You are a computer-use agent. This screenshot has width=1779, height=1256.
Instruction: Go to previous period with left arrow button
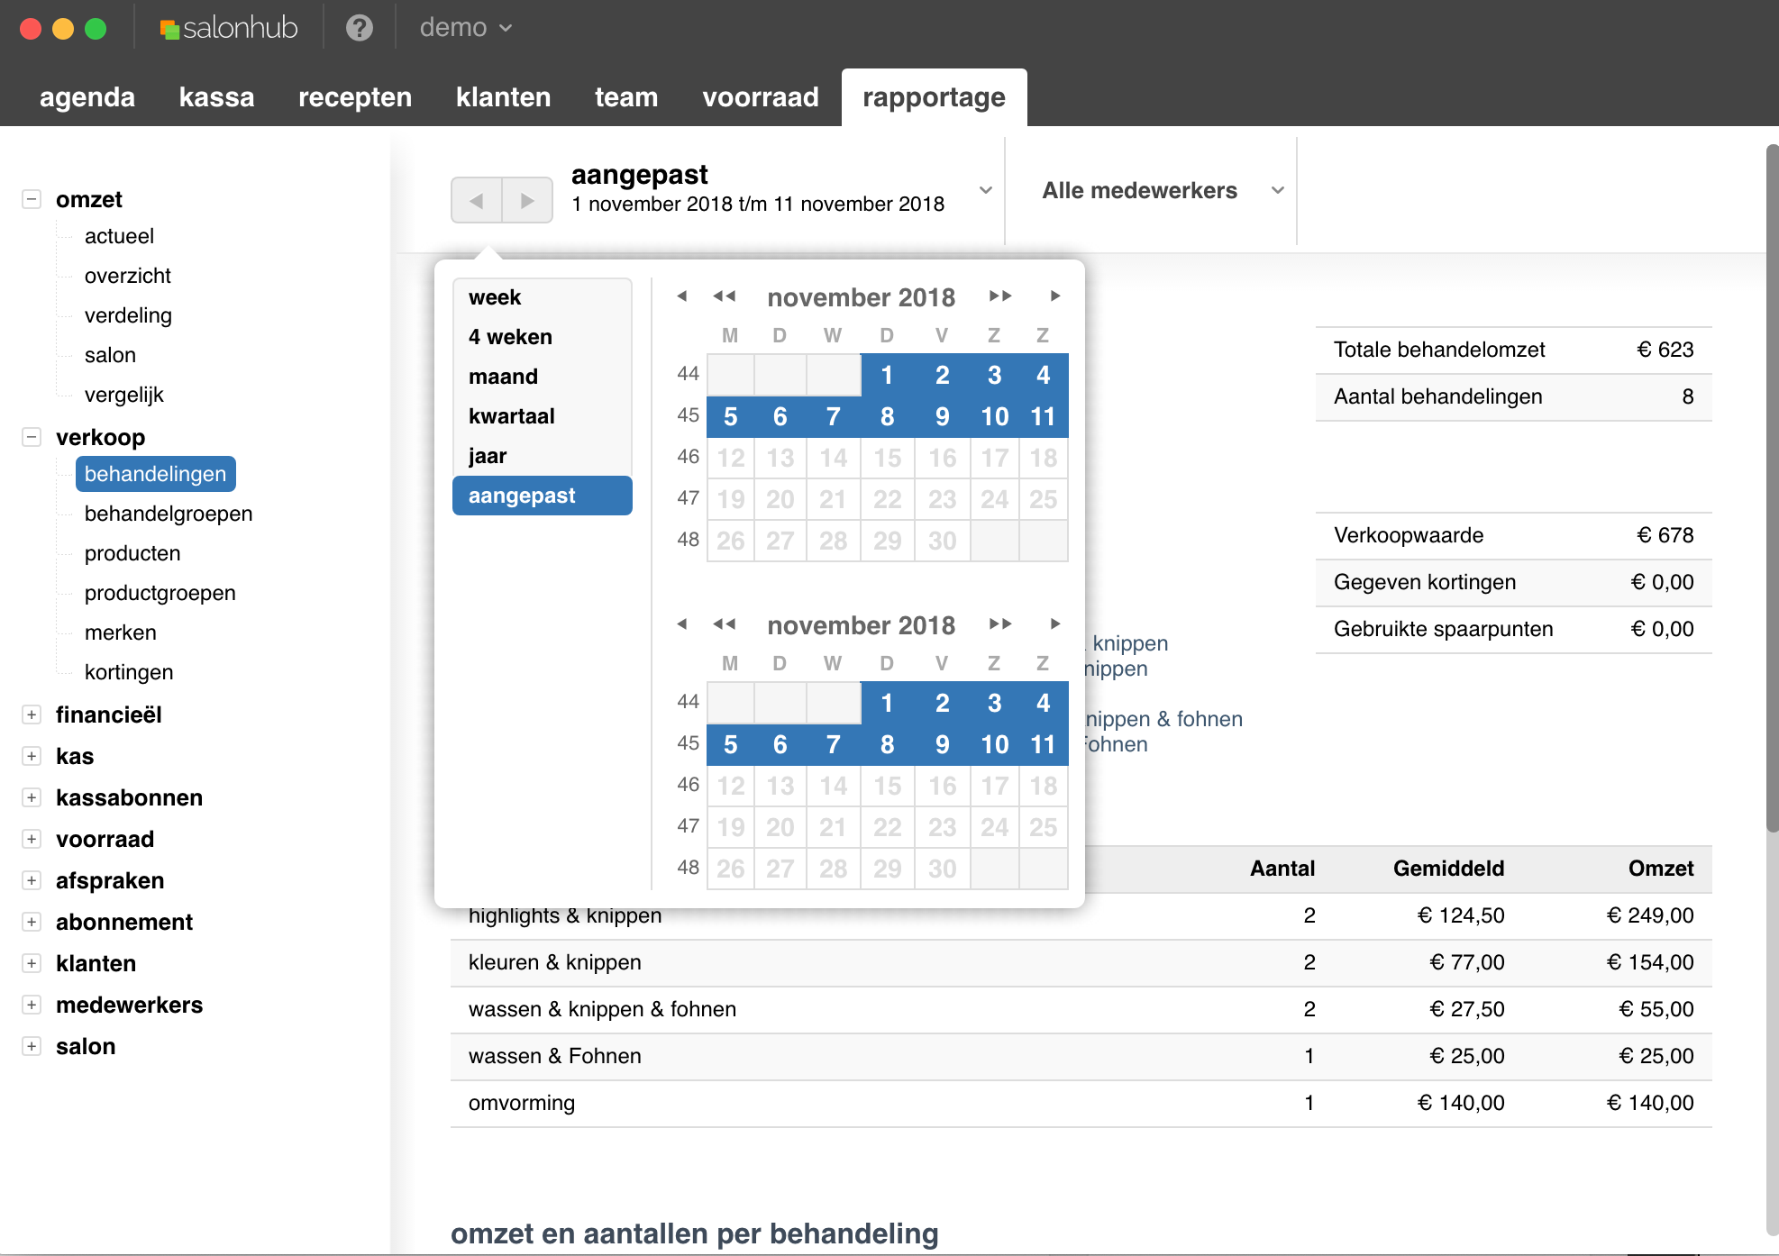click(x=477, y=200)
